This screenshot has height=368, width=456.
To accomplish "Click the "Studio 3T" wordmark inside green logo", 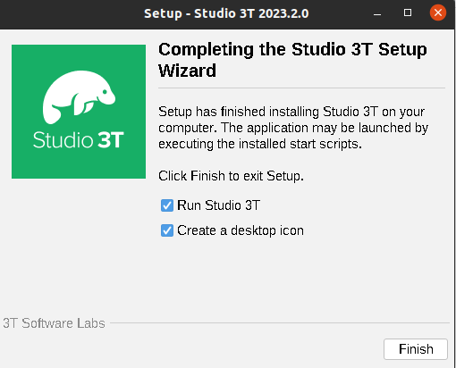I will [79, 139].
